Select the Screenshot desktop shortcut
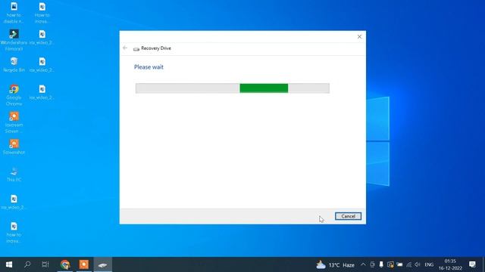Viewport: 485px width, 272px height. pos(14,147)
